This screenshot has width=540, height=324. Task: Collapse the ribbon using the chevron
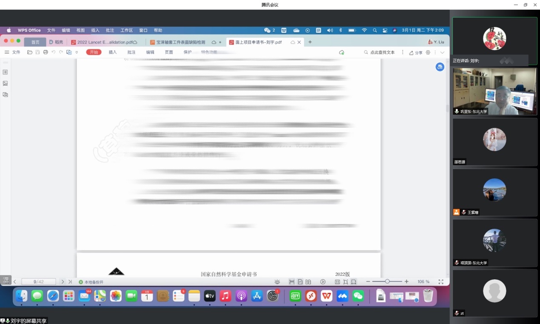(x=442, y=52)
